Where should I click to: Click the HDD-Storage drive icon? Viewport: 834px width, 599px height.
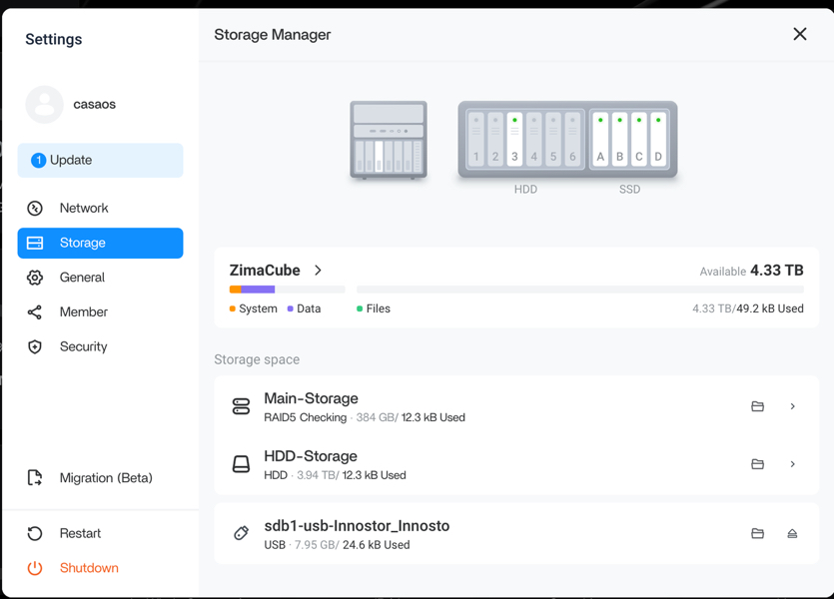(x=241, y=464)
